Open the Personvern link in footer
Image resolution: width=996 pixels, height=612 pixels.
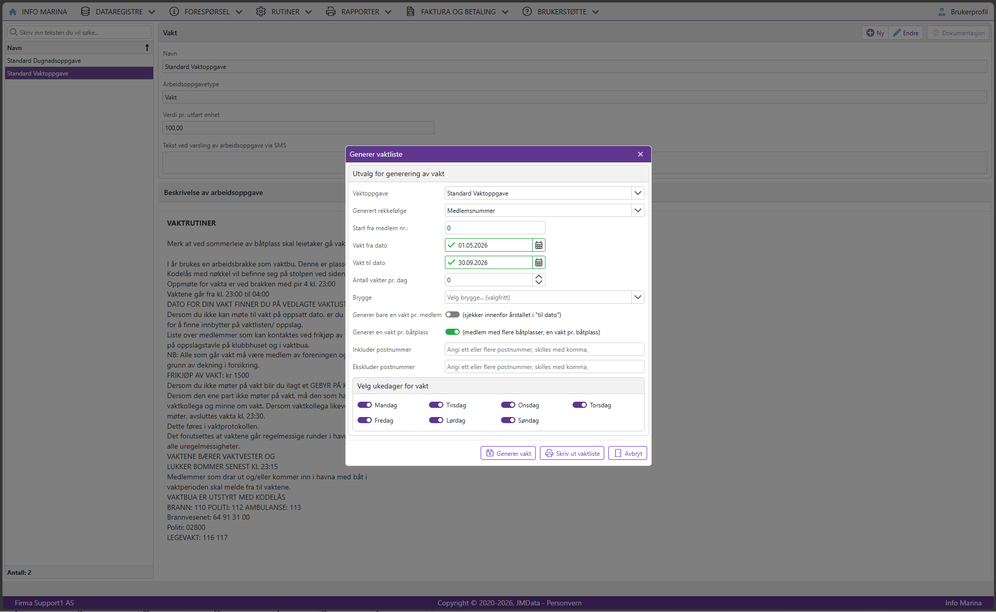point(564,603)
